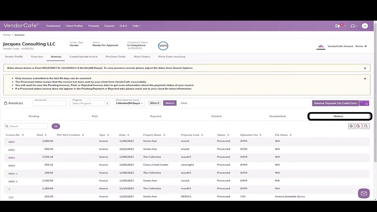Go to the Dashboard menu
377x212 pixels.
(x=53, y=26)
